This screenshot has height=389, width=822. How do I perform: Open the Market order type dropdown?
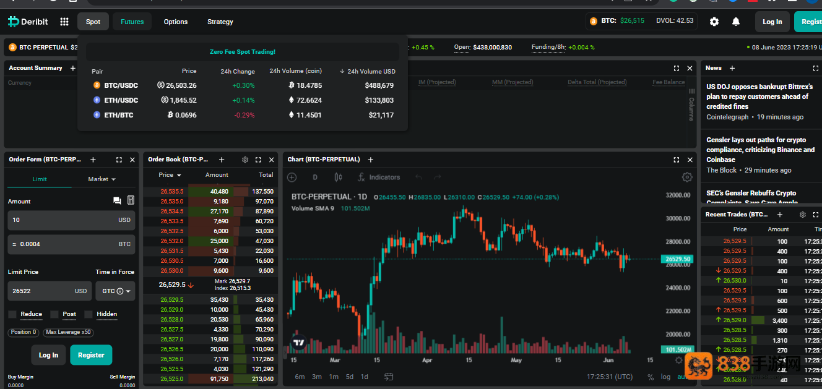[102, 179]
